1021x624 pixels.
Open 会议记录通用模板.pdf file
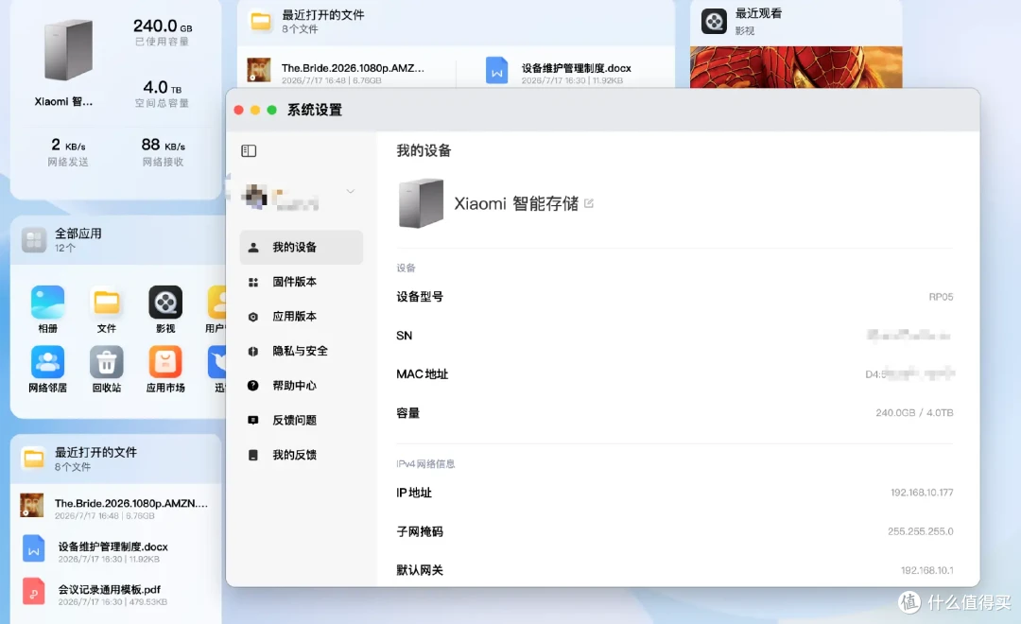pyautogui.click(x=110, y=589)
